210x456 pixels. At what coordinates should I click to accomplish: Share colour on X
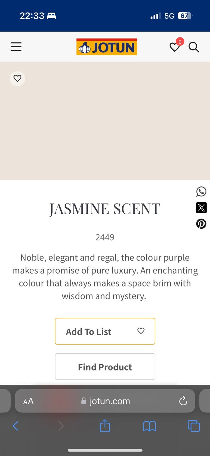point(201,208)
